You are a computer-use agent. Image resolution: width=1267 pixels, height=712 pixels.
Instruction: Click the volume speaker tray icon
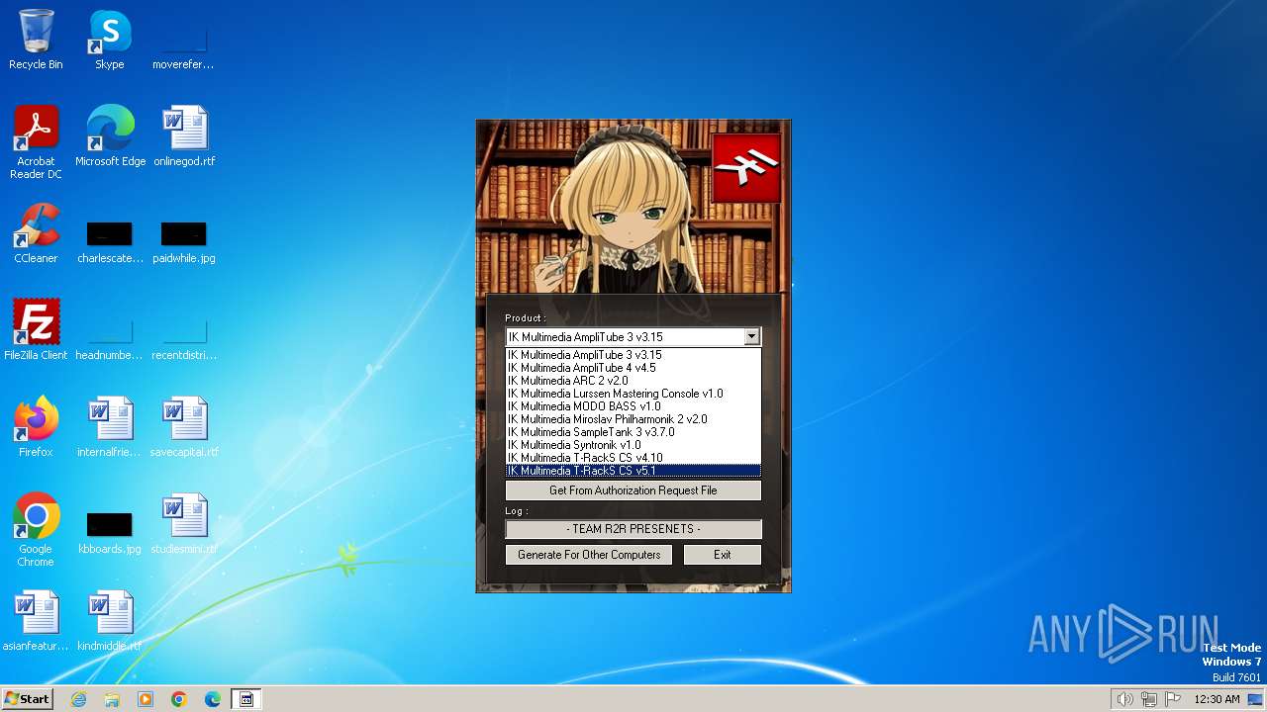click(x=1125, y=699)
